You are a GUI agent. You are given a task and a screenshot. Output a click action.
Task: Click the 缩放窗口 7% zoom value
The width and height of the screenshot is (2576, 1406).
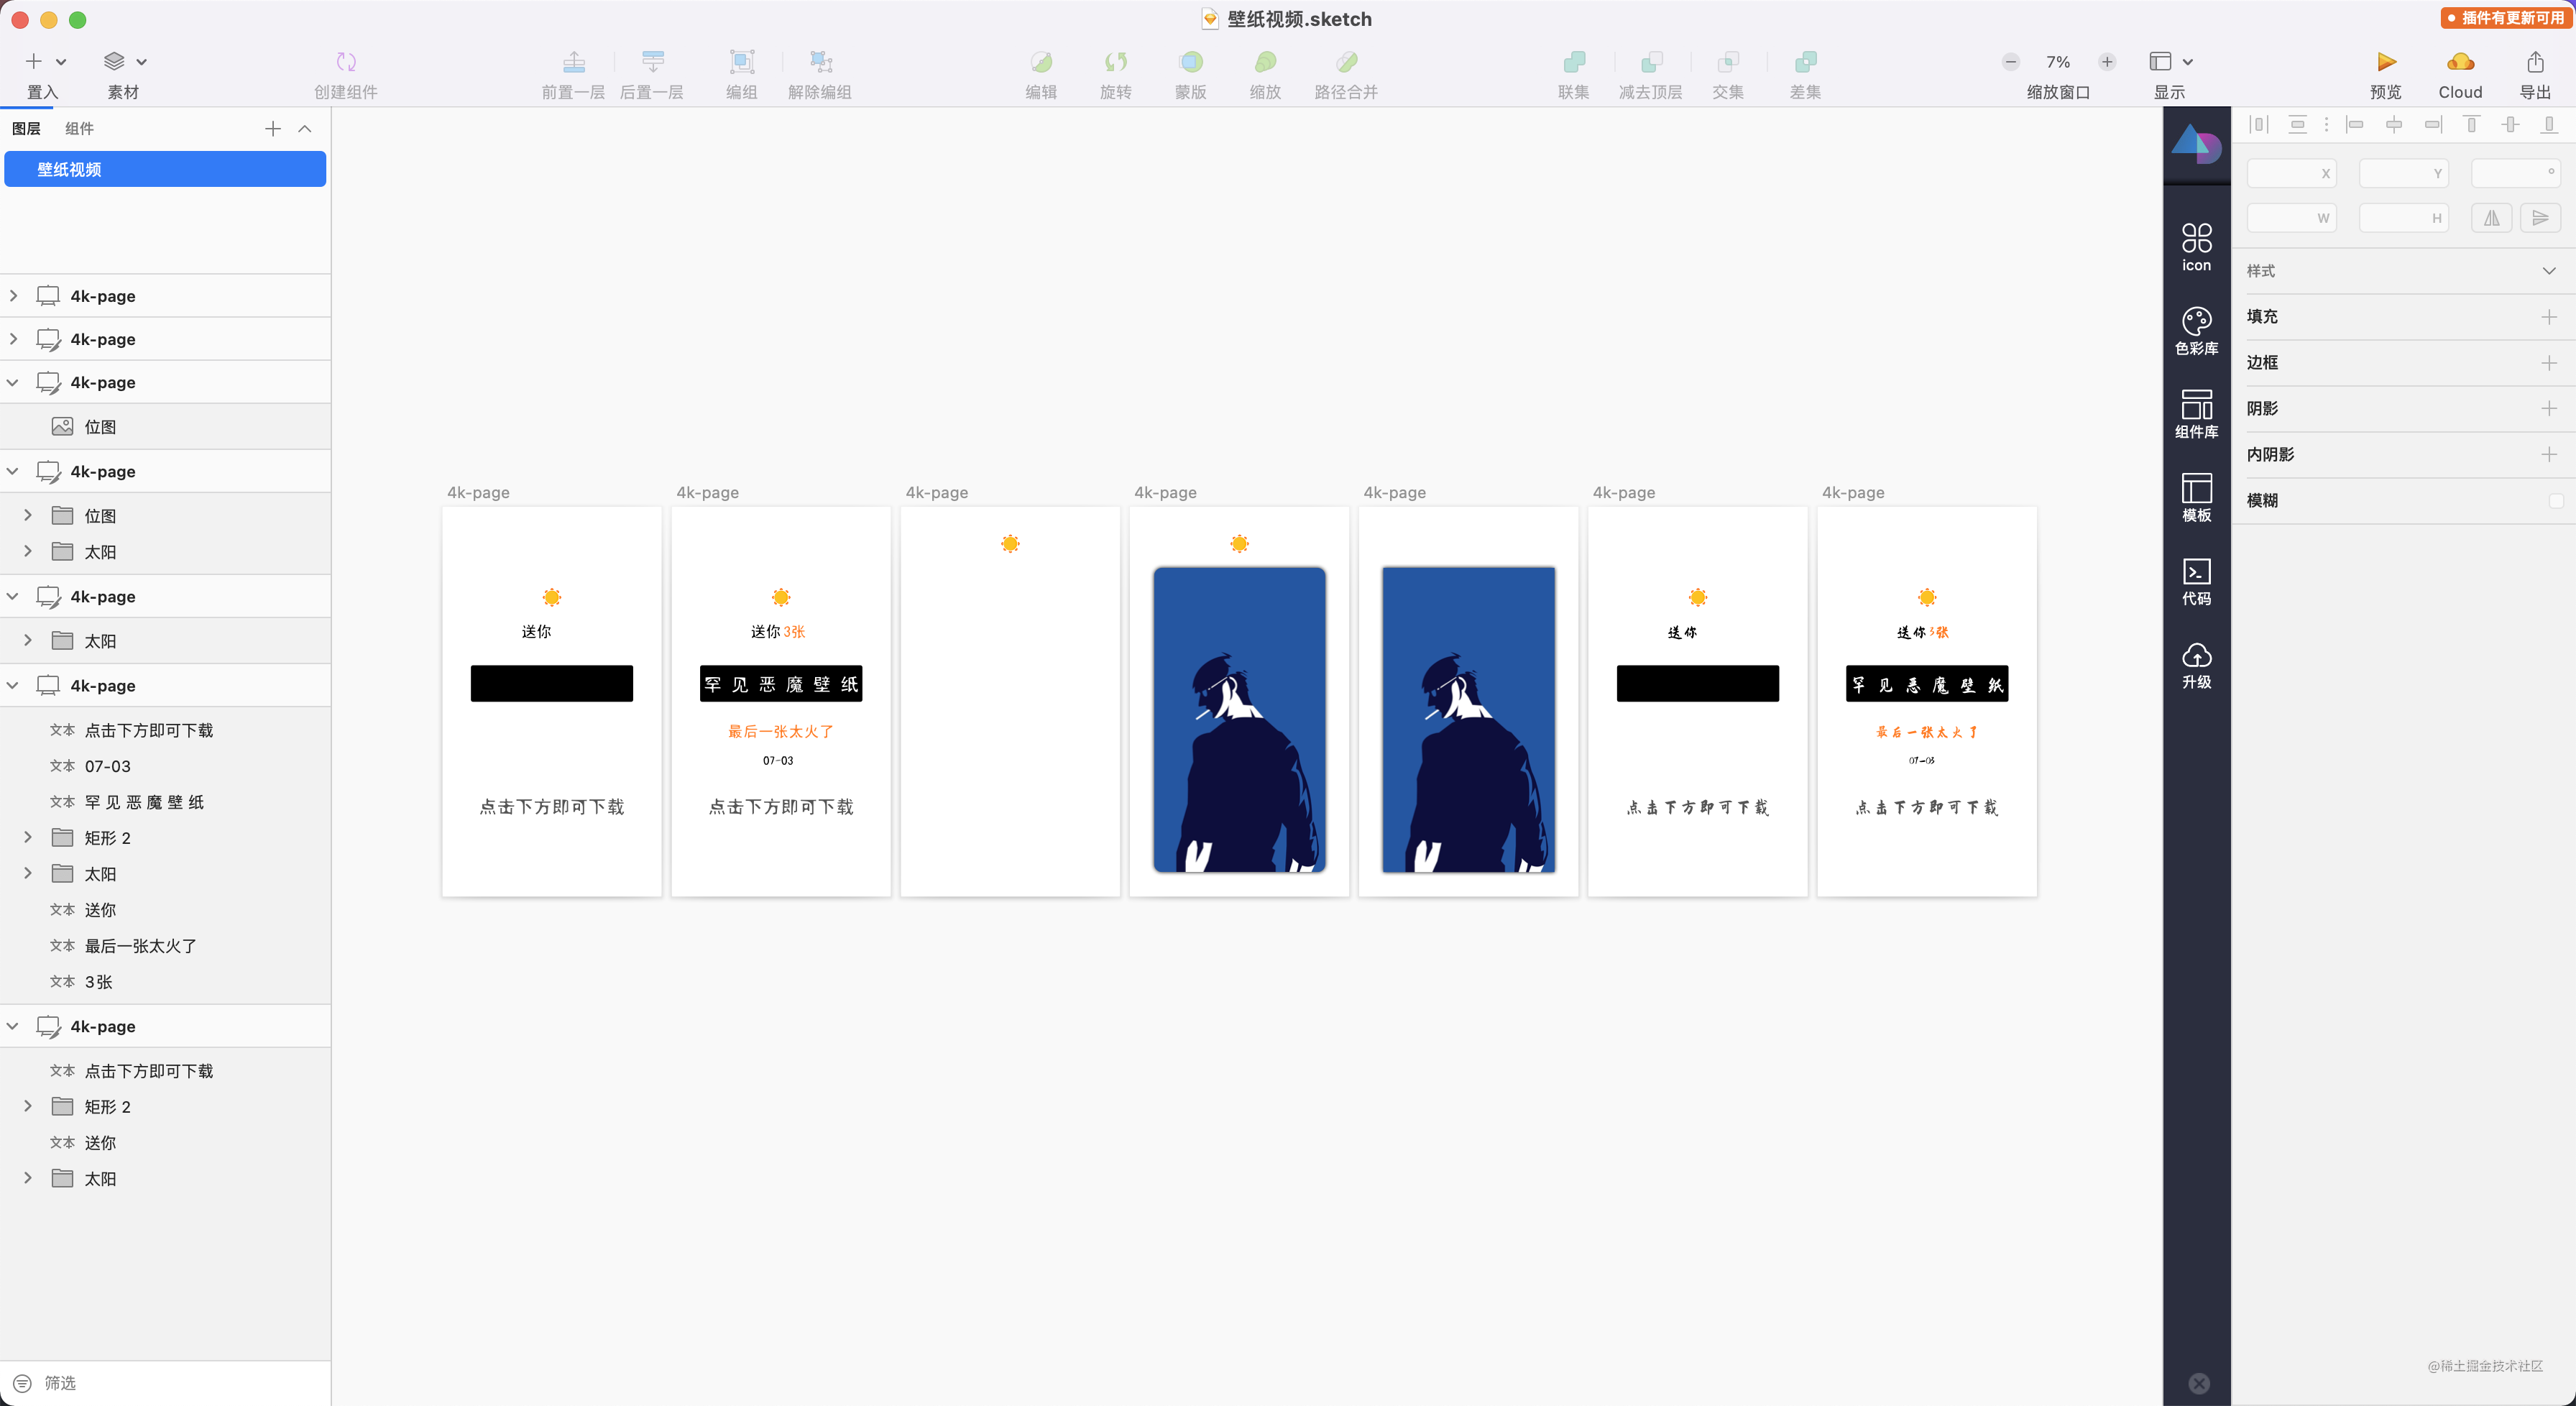(x=2058, y=62)
